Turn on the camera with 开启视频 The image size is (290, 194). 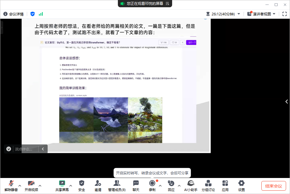(x=31, y=186)
